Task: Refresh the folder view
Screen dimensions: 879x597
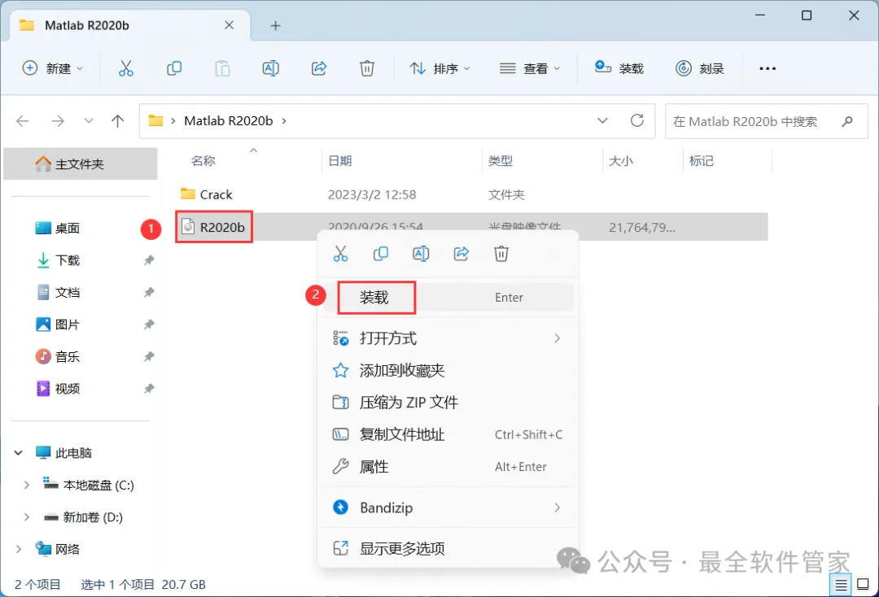Action: (x=636, y=120)
